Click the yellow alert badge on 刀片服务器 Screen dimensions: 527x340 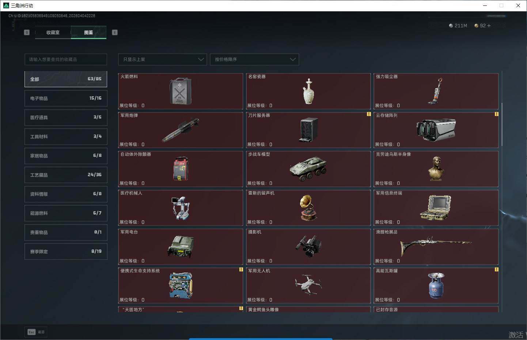(x=369, y=114)
